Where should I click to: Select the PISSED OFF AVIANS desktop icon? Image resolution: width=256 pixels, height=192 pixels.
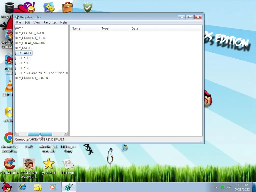(29, 168)
